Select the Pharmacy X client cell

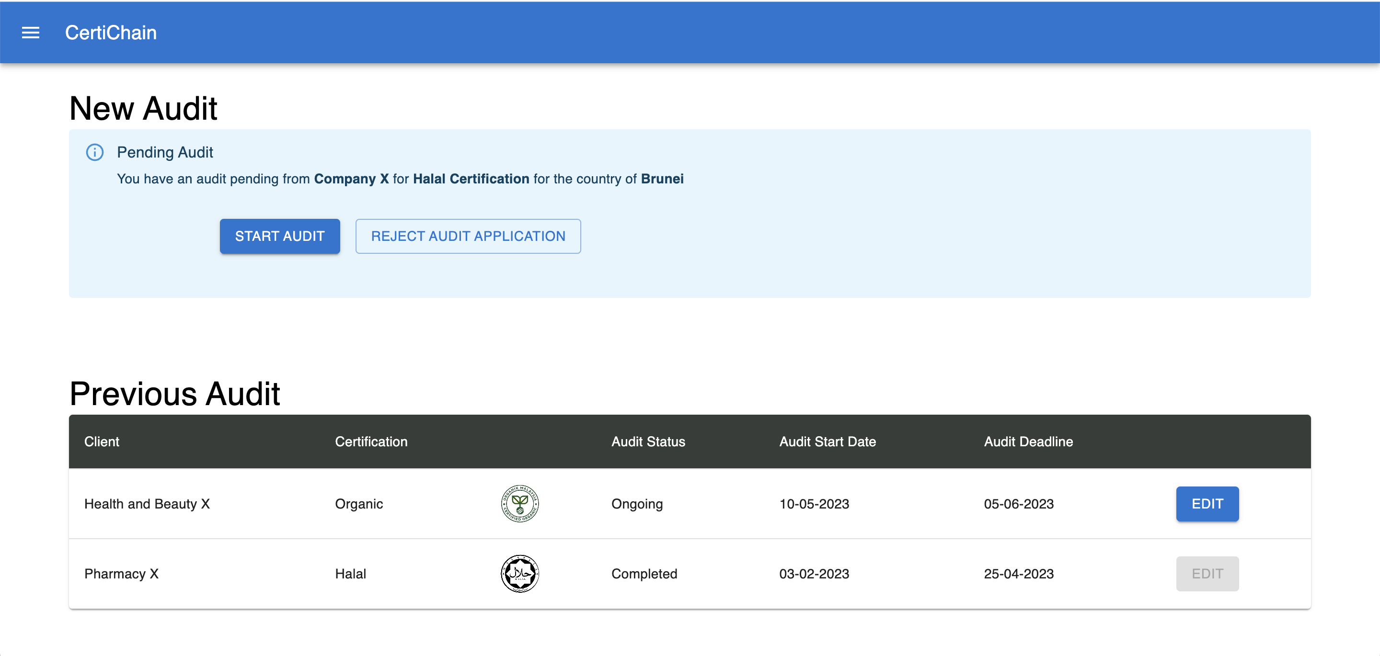122,574
